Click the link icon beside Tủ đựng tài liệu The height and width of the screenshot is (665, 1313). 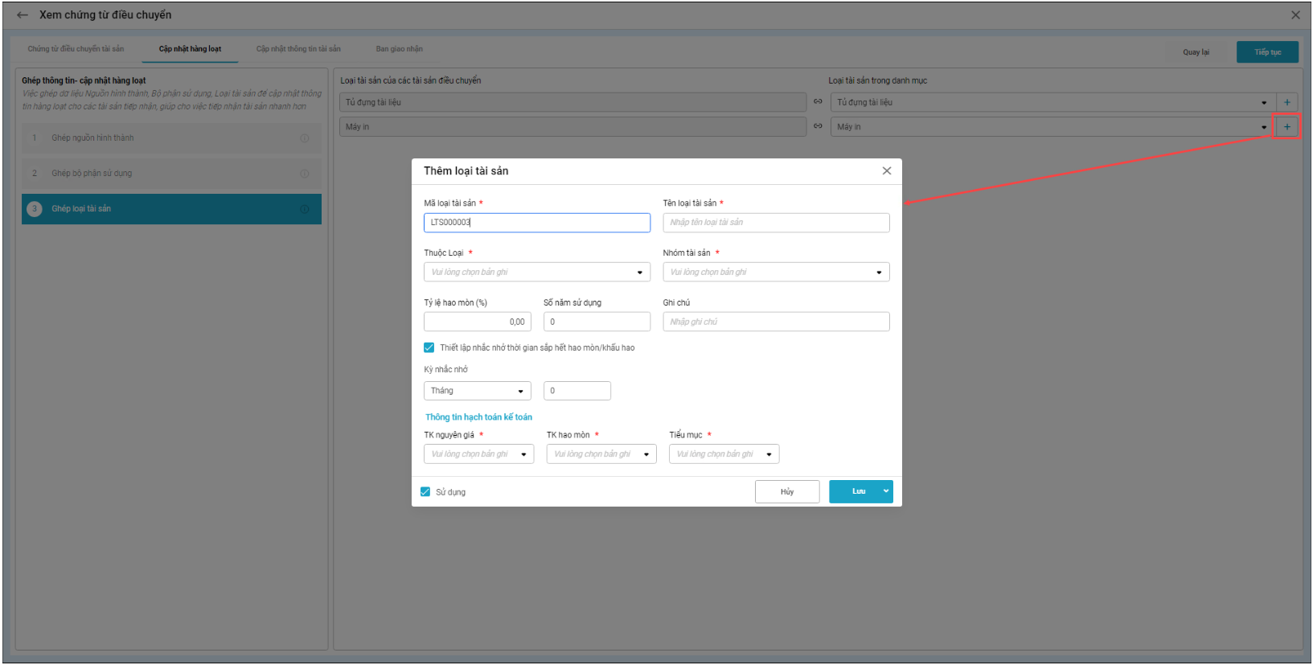[818, 101]
